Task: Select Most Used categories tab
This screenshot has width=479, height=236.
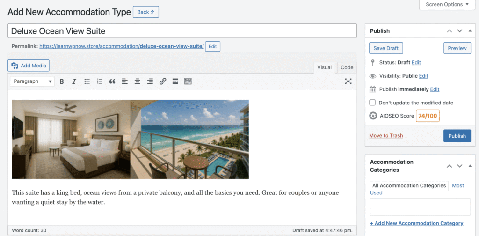Action: click(458, 185)
